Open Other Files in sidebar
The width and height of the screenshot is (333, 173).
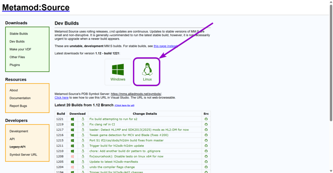[x=17, y=57]
